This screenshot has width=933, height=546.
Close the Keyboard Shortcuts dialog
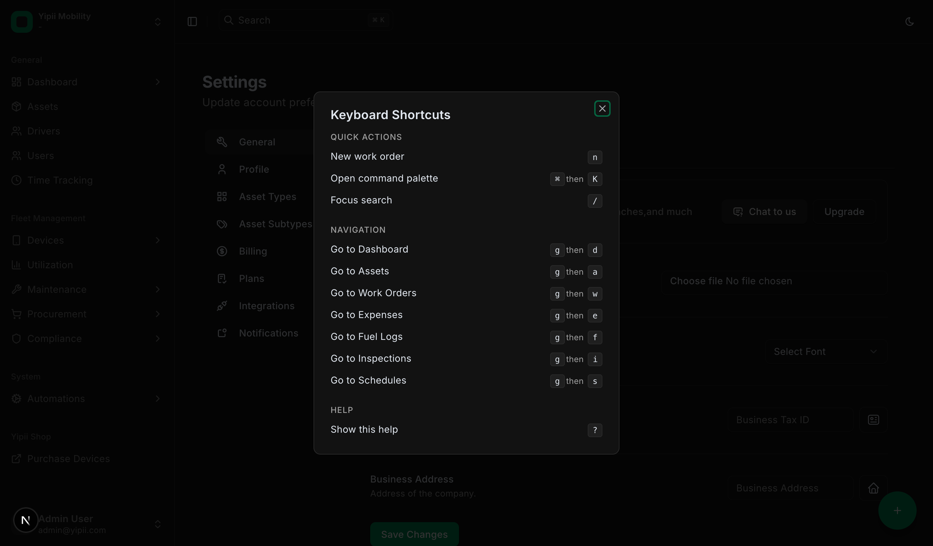click(x=602, y=109)
